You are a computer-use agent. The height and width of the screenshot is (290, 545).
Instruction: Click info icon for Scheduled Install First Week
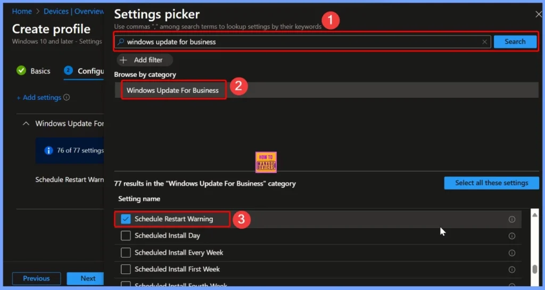(x=511, y=269)
